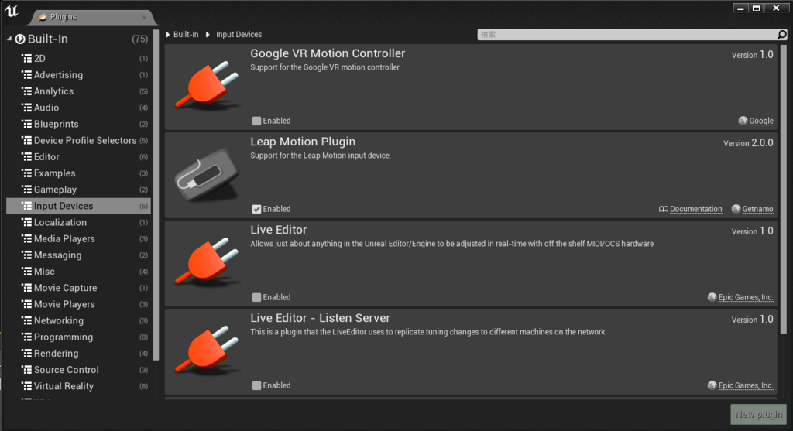Select the Movie Players category
This screenshot has width=793, height=431.
click(x=78, y=304)
